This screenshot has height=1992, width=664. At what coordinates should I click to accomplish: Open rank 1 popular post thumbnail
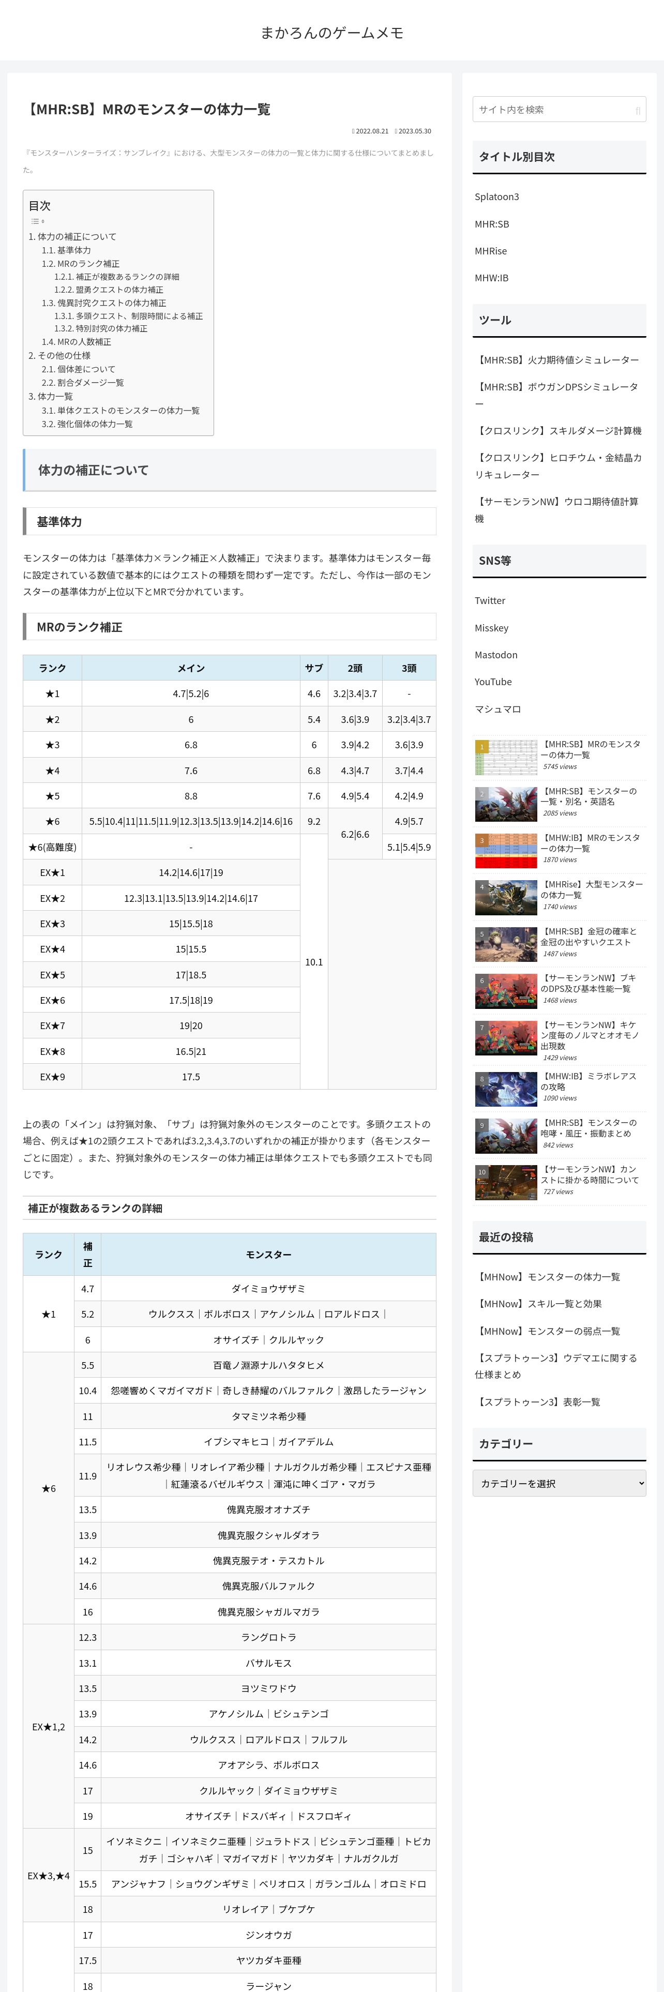506,758
